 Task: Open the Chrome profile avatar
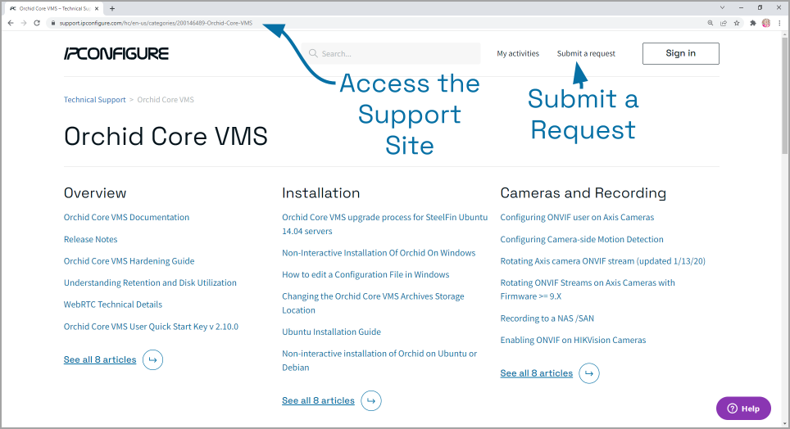click(x=766, y=23)
